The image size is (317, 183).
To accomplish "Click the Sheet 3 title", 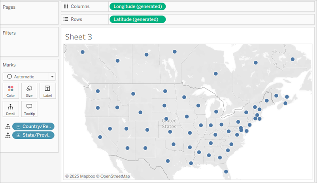I will (x=78, y=37).
